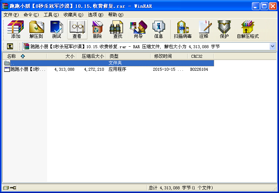The image size is (279, 193).
Task: Click the drive icon in status bar
Action: point(6,188)
